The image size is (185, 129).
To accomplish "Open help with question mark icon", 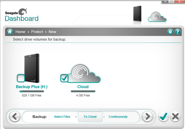I will pyautogui.click(x=178, y=32).
